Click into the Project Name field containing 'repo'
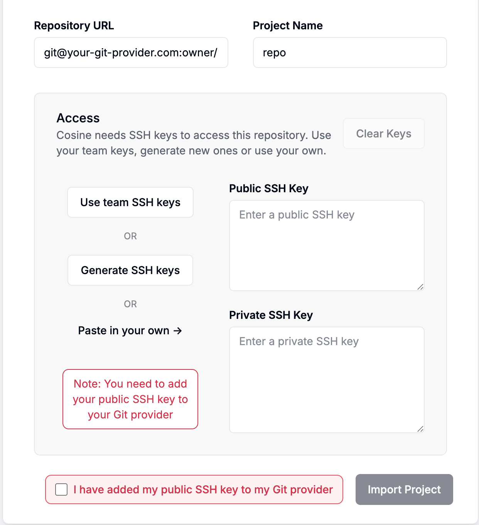Viewport: 479px width, 525px height. click(349, 52)
